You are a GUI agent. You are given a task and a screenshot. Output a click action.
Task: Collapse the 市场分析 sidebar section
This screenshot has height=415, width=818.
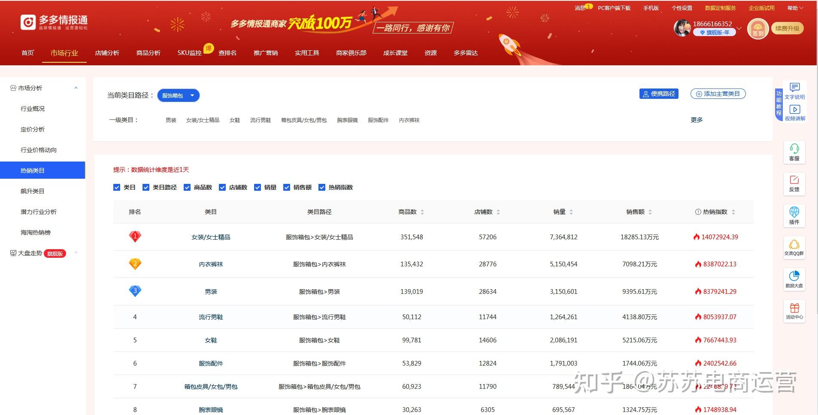point(76,88)
